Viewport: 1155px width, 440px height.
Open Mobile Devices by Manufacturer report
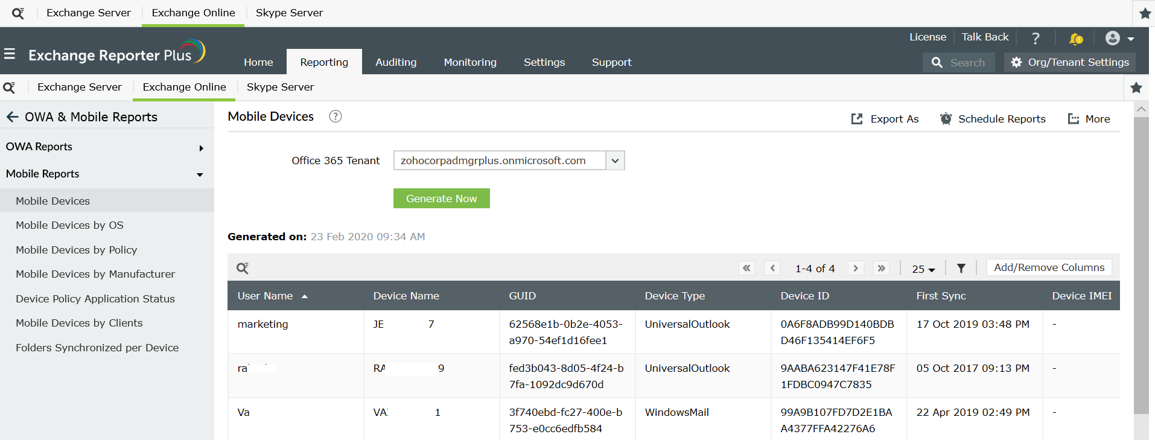pos(95,274)
